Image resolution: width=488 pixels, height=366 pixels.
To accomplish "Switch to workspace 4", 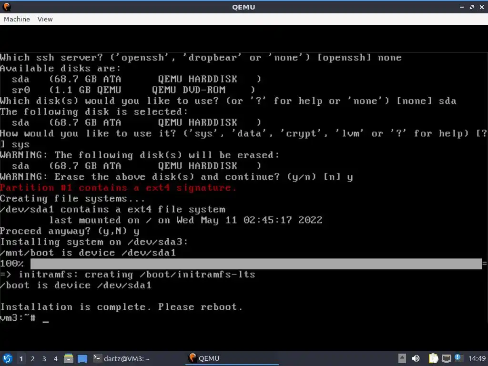I will [x=56, y=359].
